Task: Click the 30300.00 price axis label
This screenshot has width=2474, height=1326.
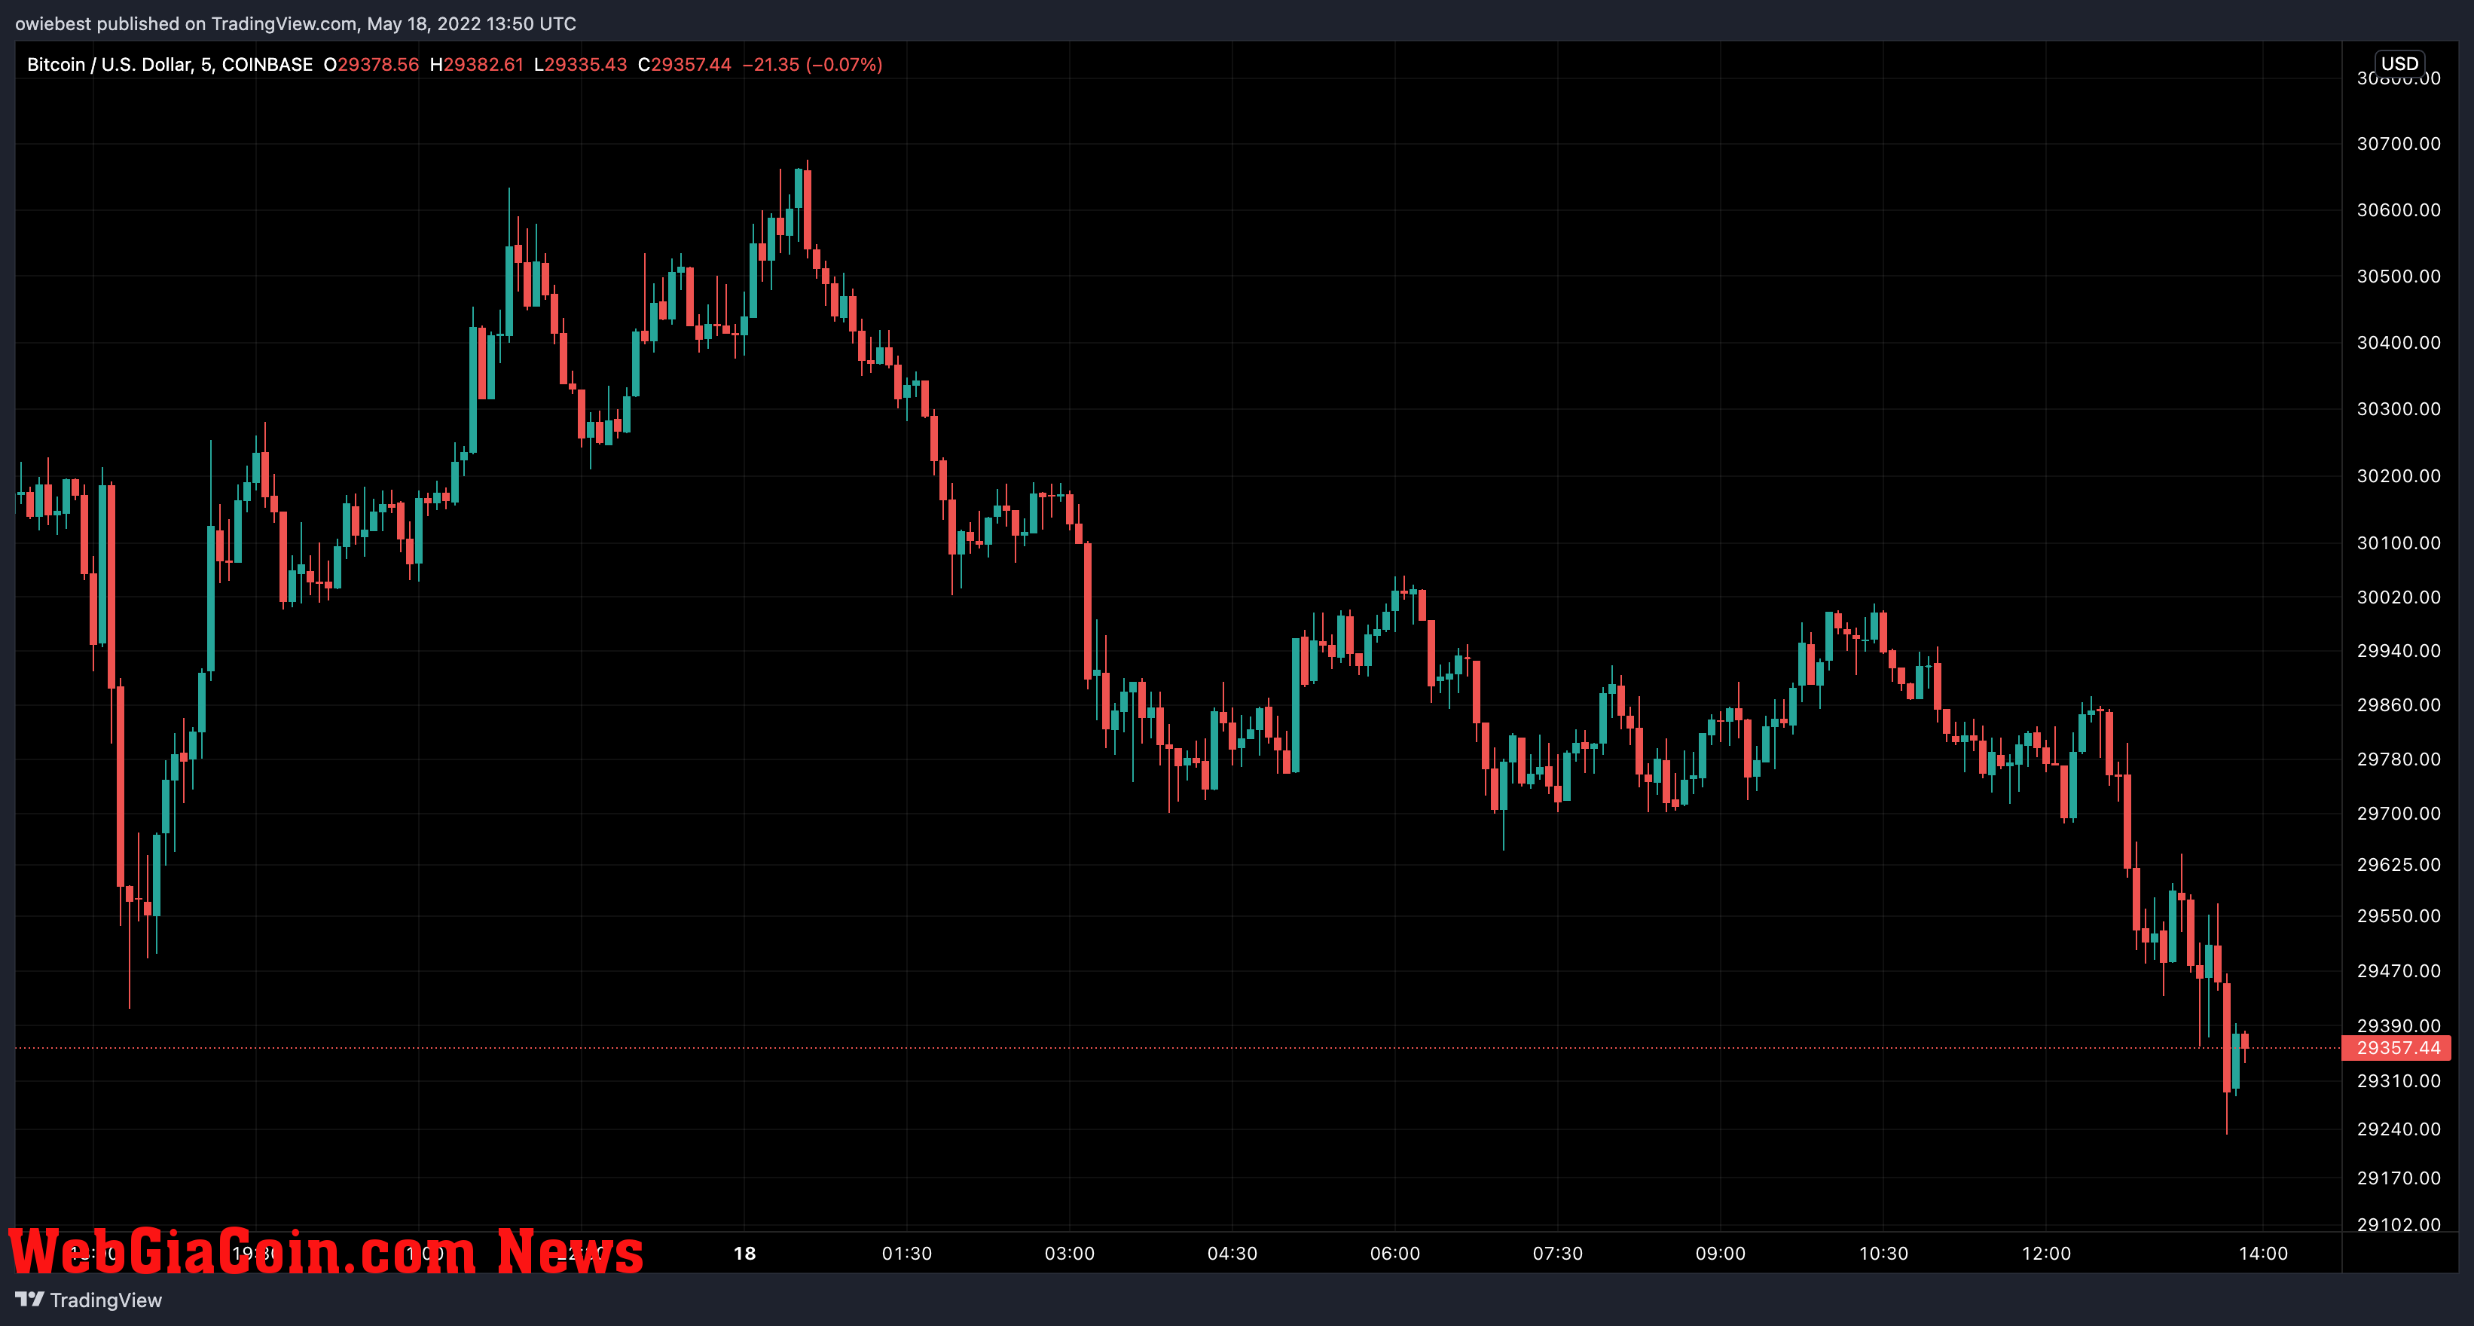Action: 2398,409
